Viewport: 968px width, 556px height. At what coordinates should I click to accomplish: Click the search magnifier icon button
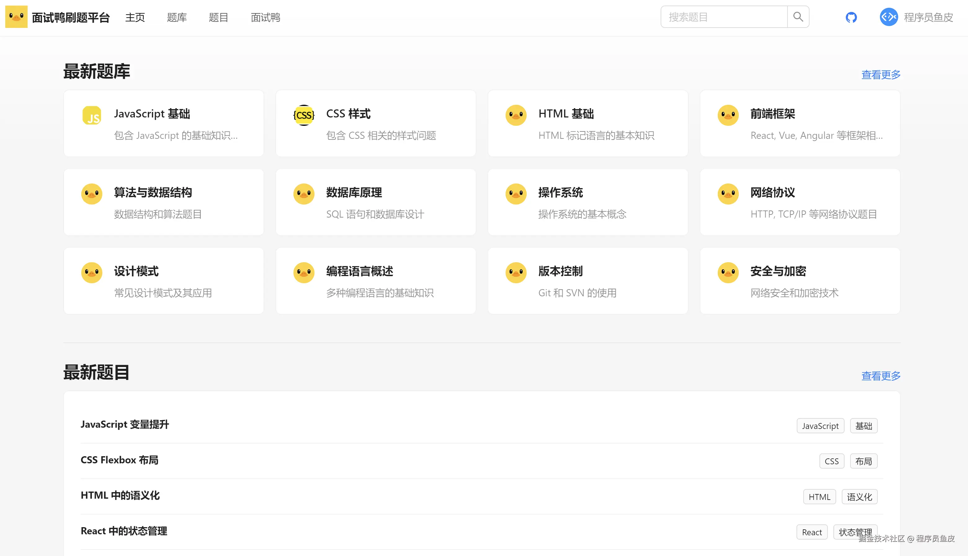click(x=797, y=17)
